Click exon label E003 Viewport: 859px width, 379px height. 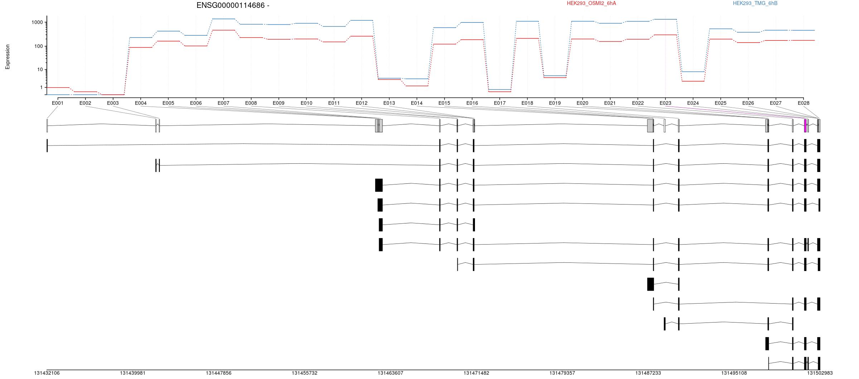pyautogui.click(x=113, y=103)
